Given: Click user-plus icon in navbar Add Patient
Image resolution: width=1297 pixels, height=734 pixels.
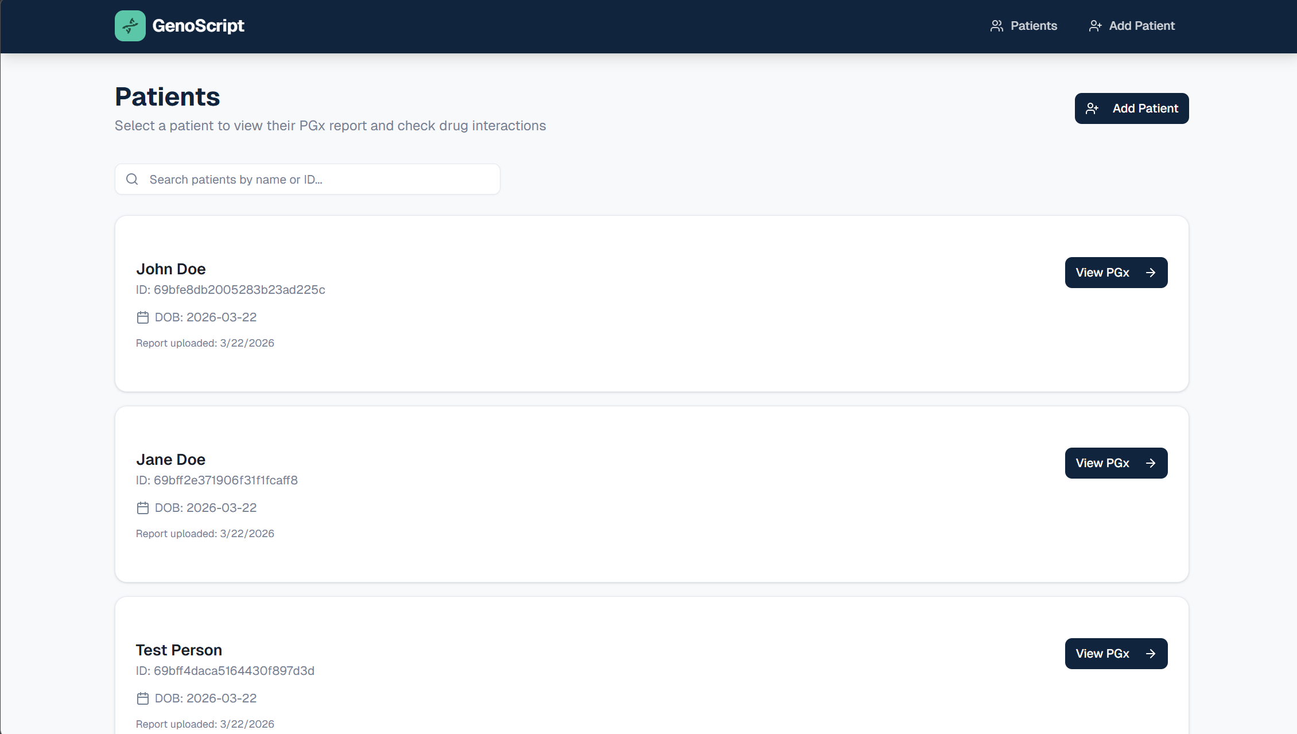Looking at the screenshot, I should pyautogui.click(x=1095, y=26).
